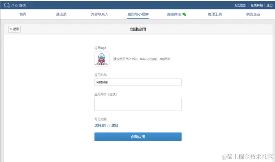The width and height of the screenshot is (275, 162).
Task: Switch to the 通讯录 tab
Action: pyautogui.click(x=61, y=14)
